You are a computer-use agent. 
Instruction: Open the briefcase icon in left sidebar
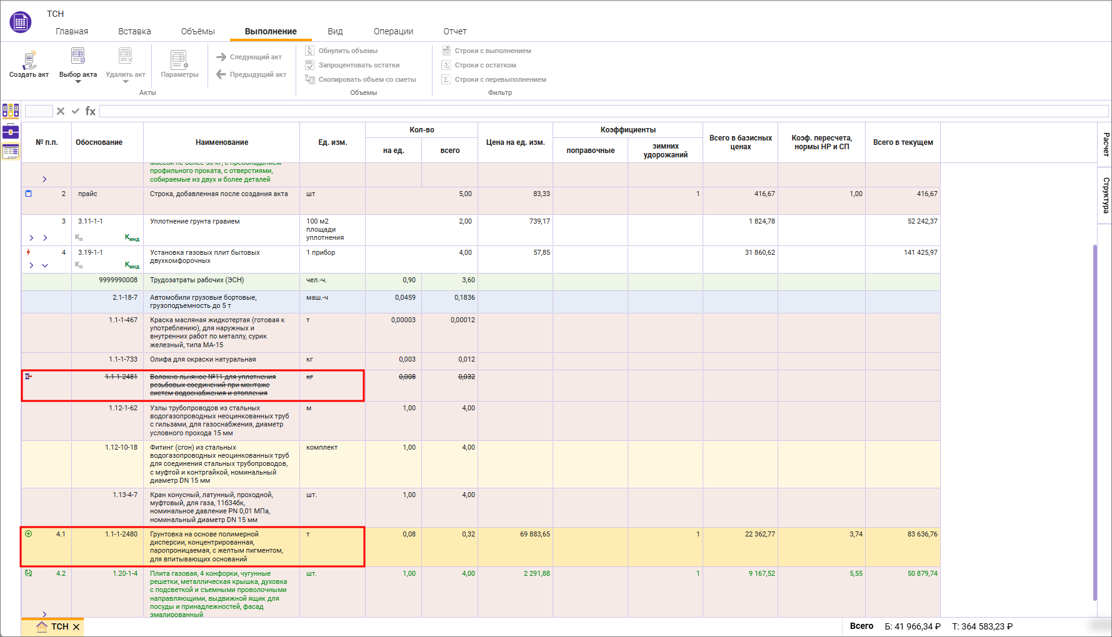(x=11, y=131)
